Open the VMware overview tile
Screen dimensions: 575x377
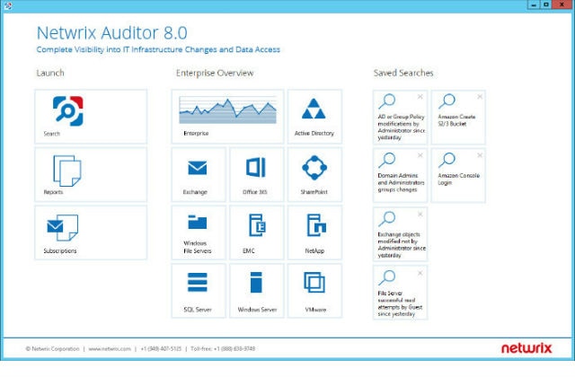(x=314, y=291)
